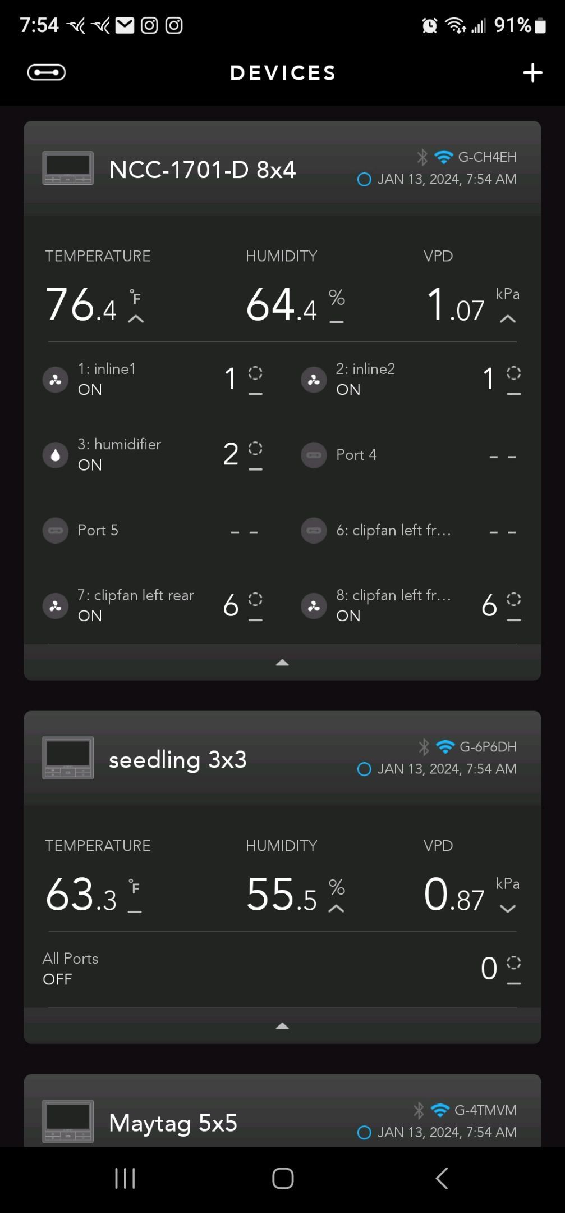Viewport: 565px width, 1213px height.
Task: Tap the inline2 fan icon
Action: (x=314, y=380)
